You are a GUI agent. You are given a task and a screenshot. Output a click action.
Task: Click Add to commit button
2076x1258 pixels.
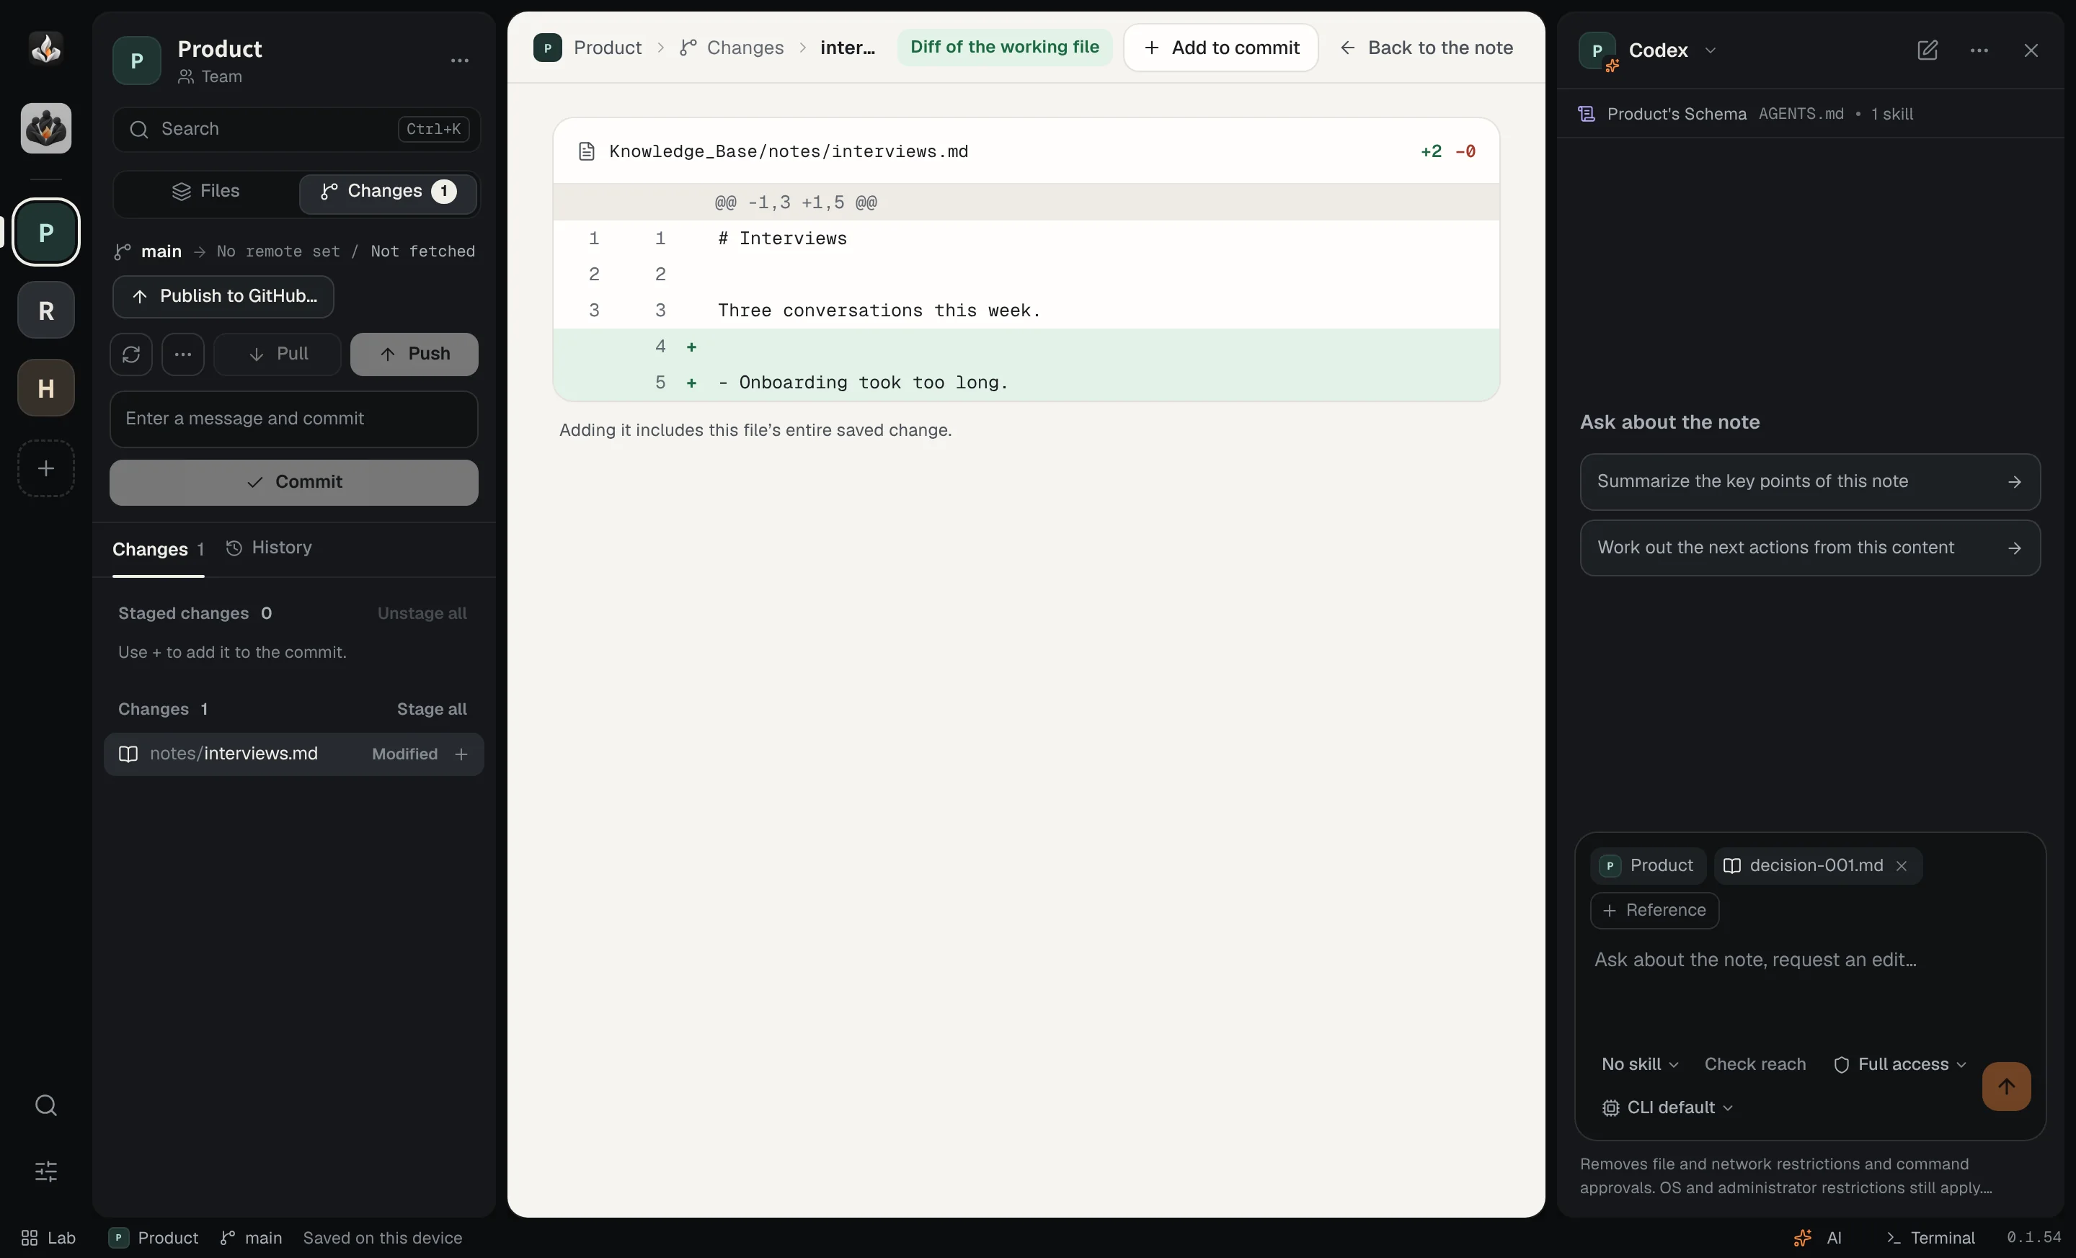[x=1221, y=48]
